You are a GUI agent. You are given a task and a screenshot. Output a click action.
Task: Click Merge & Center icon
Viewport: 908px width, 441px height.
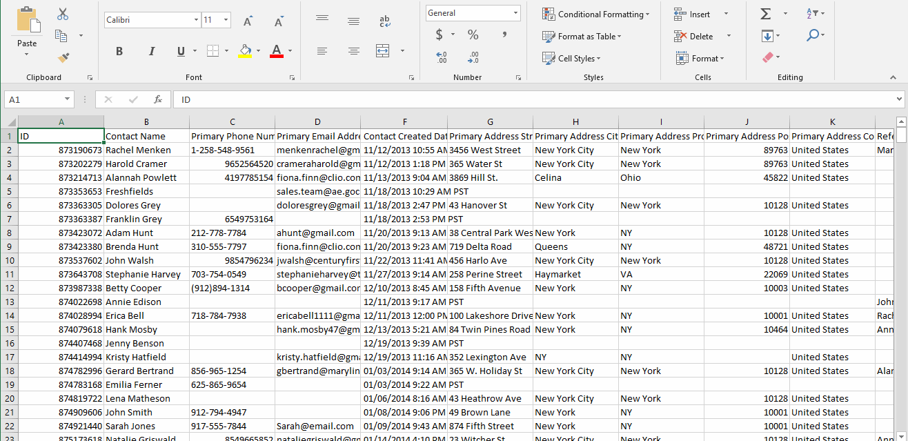382,51
